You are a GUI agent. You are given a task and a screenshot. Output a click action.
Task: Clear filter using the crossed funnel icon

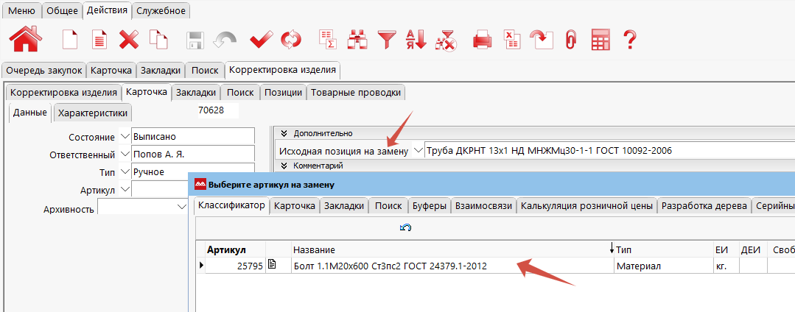(446, 40)
